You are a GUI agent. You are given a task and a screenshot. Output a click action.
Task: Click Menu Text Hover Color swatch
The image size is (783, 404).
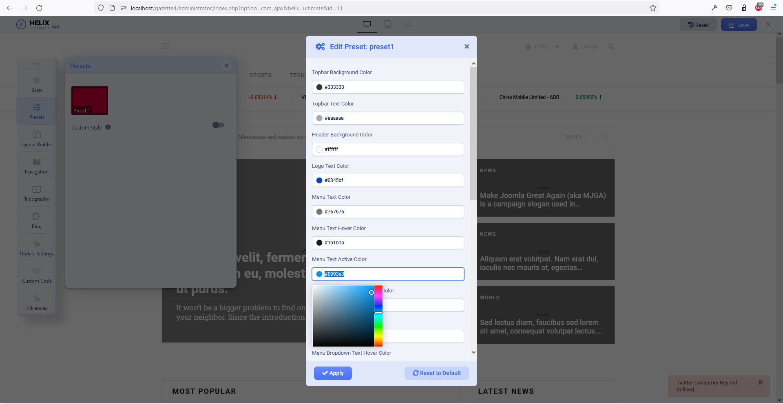pyautogui.click(x=319, y=243)
